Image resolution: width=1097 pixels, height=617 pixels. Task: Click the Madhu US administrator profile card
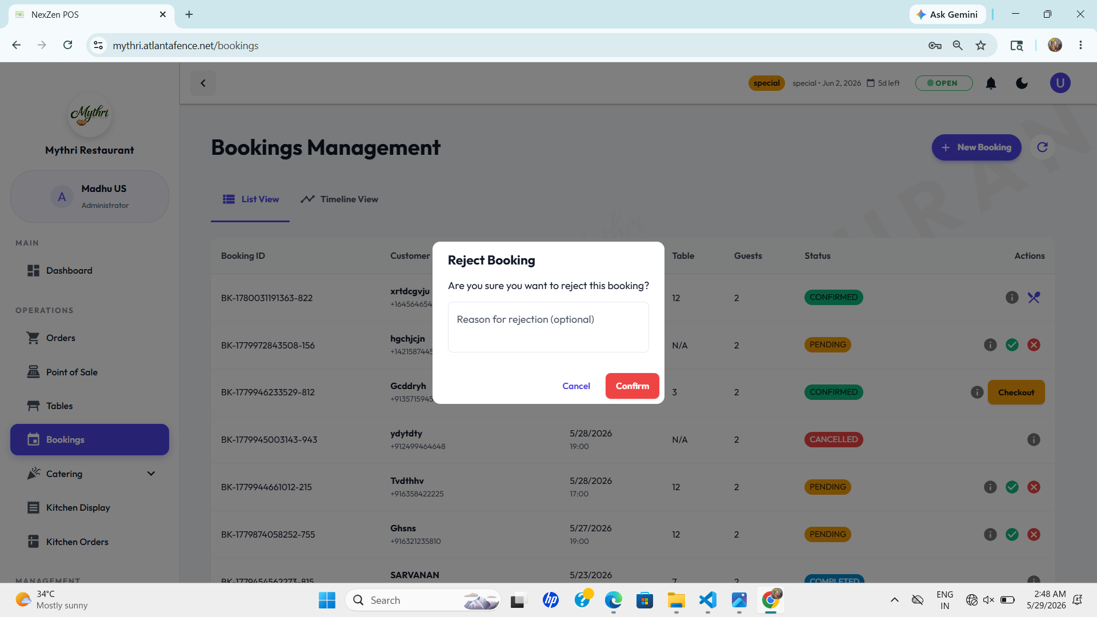[90, 197]
